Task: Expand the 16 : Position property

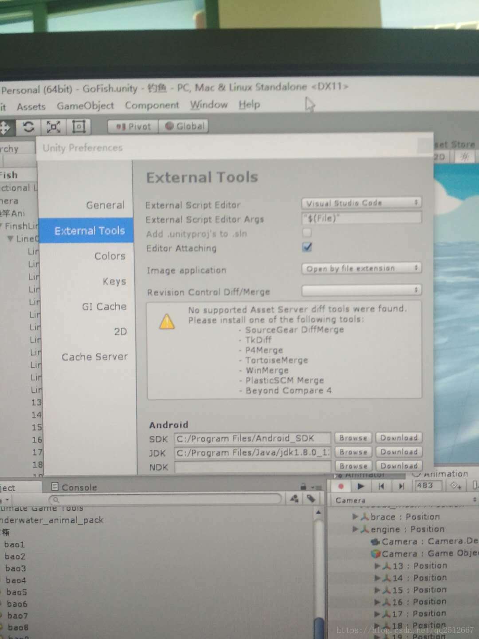Action: pyautogui.click(x=377, y=602)
